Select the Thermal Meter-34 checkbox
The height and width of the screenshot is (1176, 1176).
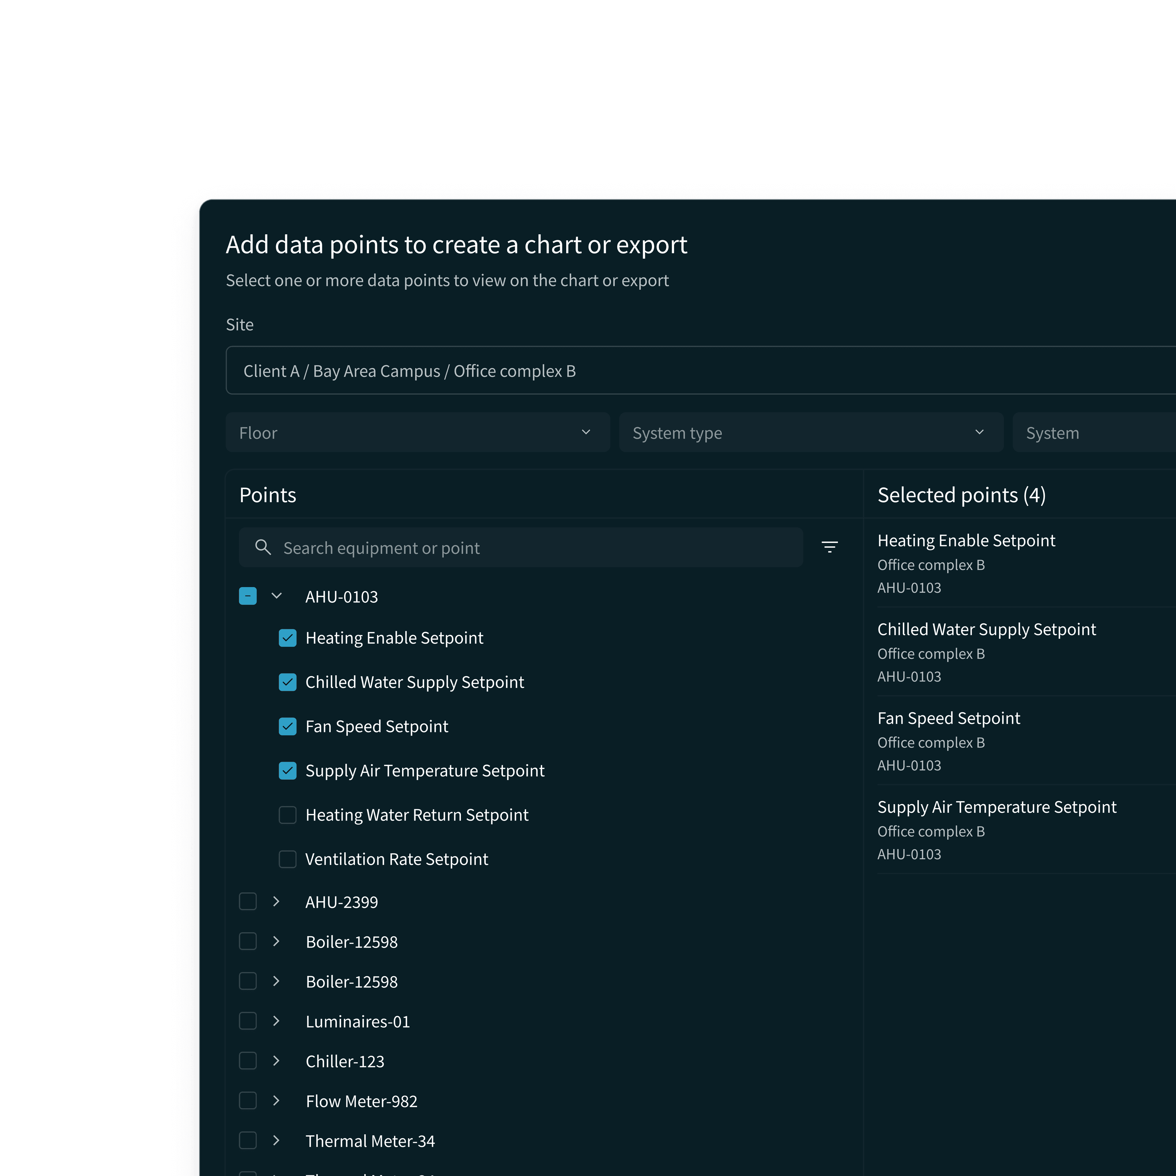[248, 1140]
